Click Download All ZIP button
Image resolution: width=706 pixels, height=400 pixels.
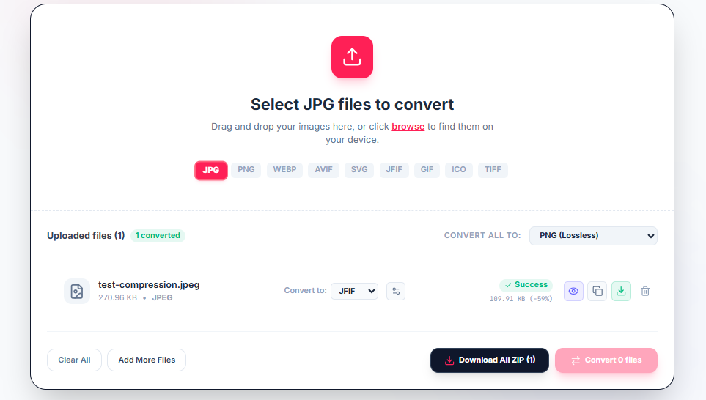pyautogui.click(x=490, y=360)
